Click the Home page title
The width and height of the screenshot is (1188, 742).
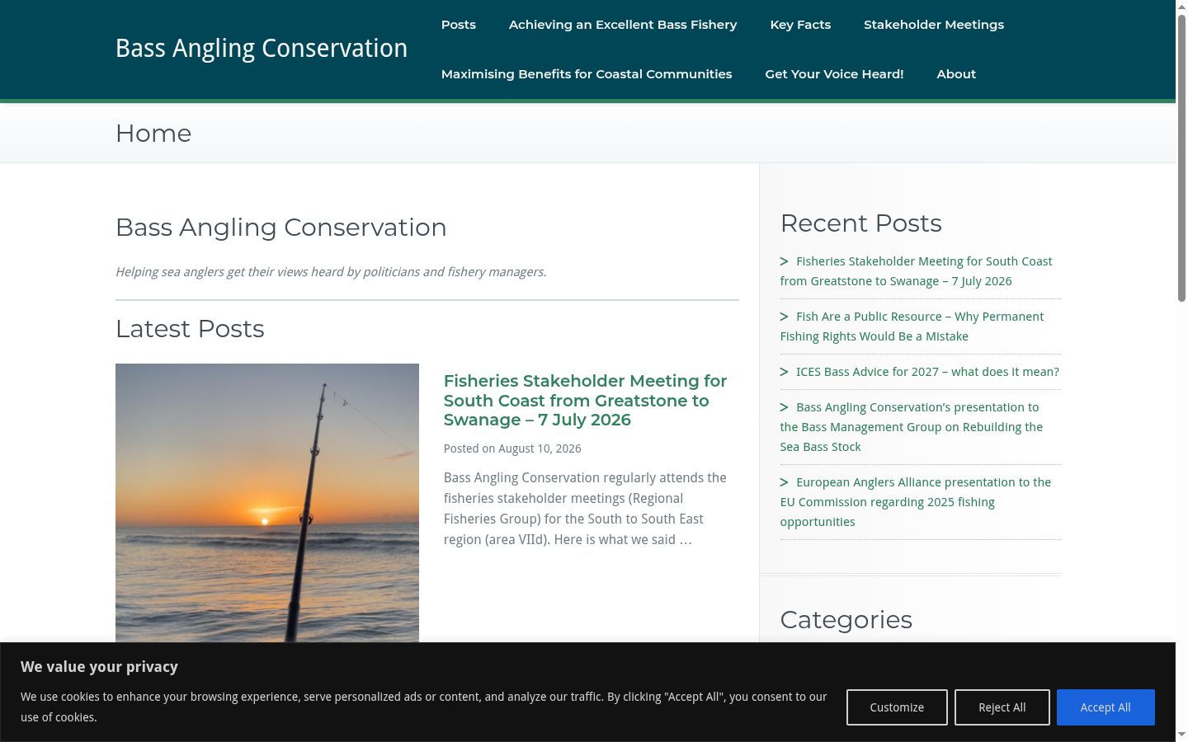click(153, 134)
